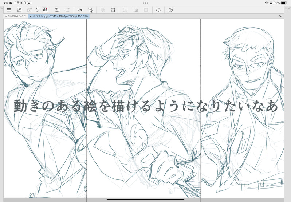Tap the 81% battery percentage
This screenshot has height=202, width=291.
[x=276, y=3]
